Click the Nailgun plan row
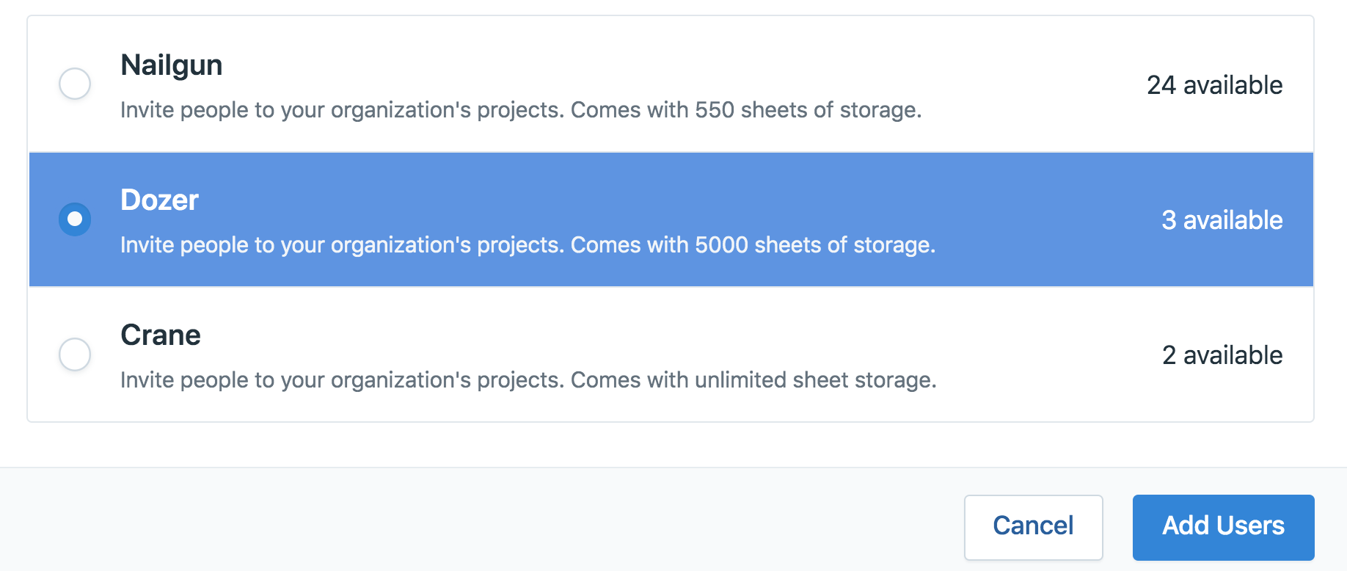 [x=660, y=84]
